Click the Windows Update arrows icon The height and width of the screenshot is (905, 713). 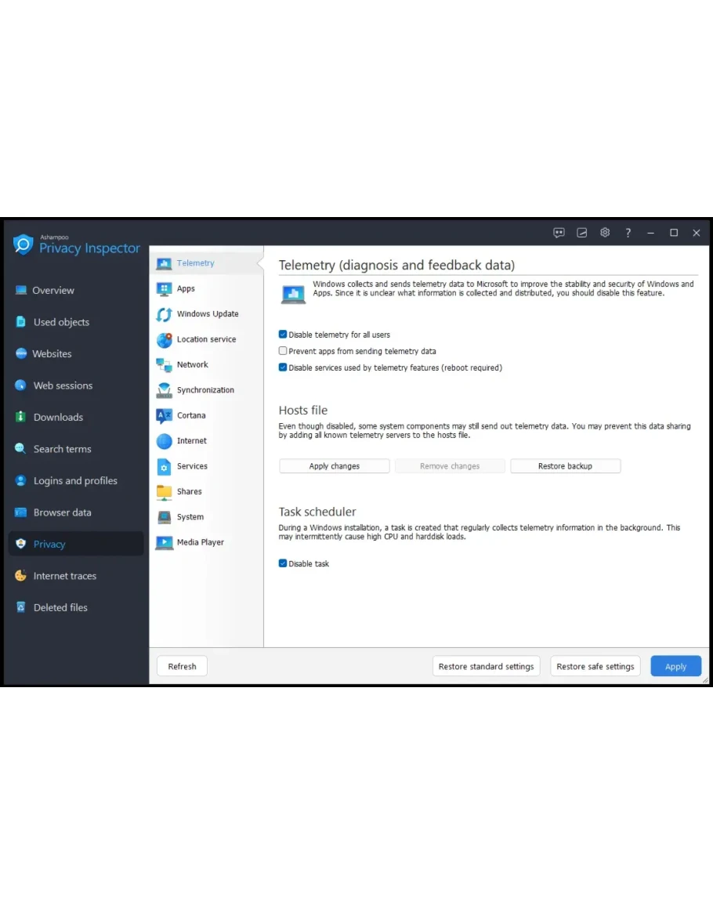point(164,314)
